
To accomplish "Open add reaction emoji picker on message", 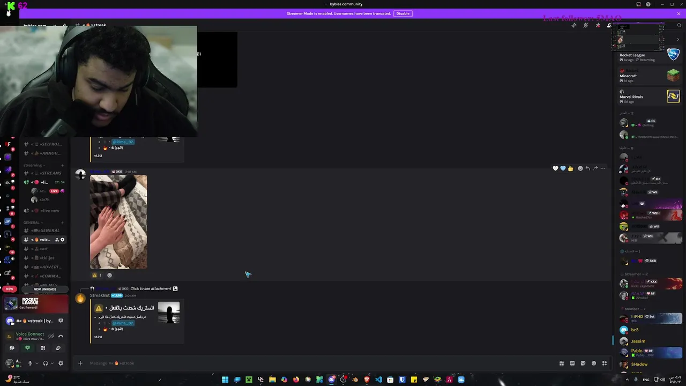I will 580,168.
